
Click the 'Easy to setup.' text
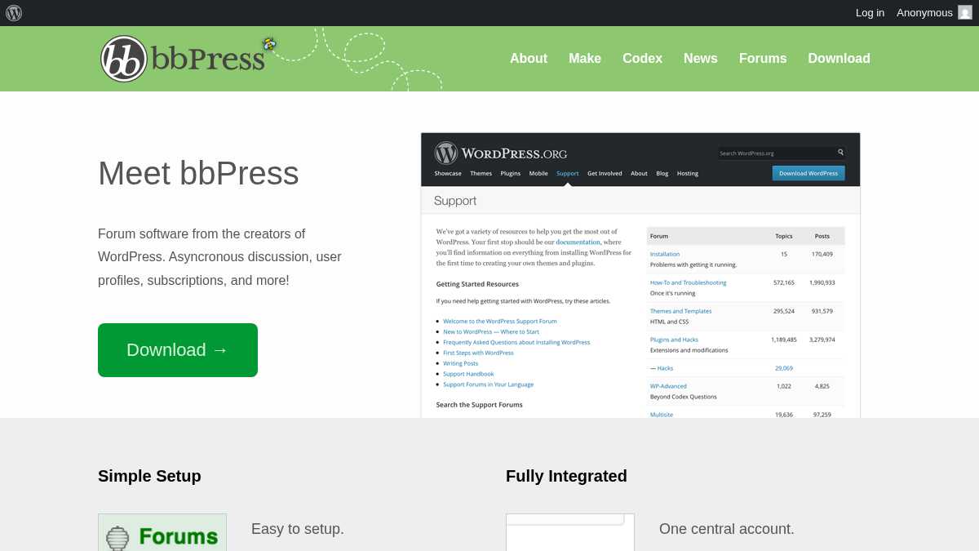click(298, 529)
